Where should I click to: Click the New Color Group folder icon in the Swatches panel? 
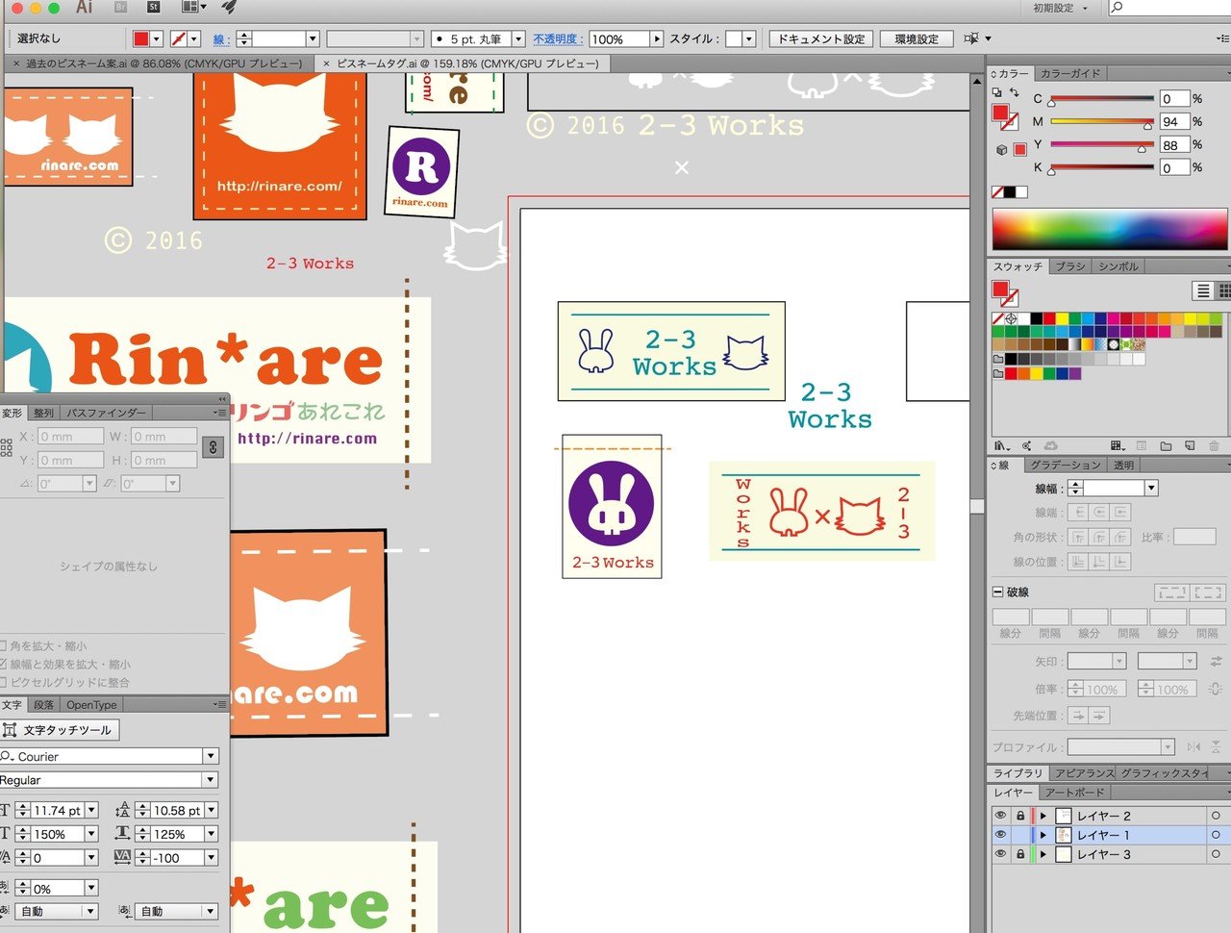(1166, 446)
